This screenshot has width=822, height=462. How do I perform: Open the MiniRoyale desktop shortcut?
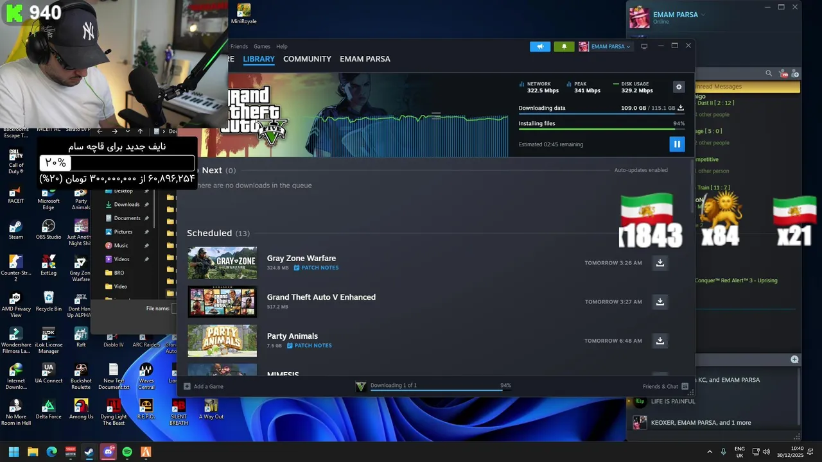(243, 14)
